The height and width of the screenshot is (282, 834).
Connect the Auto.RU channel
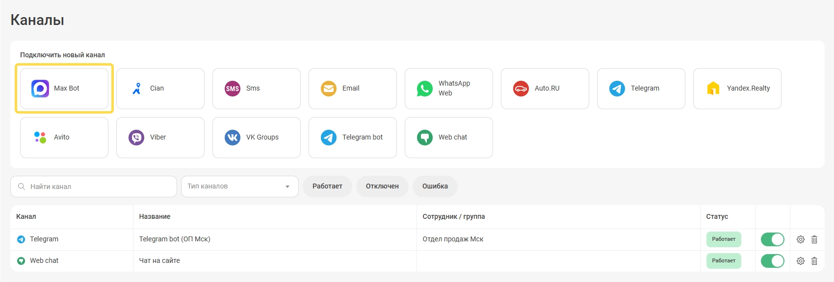(545, 89)
